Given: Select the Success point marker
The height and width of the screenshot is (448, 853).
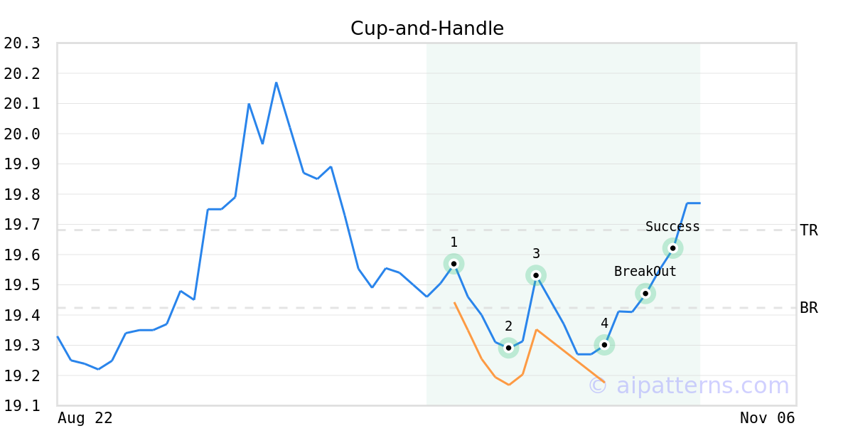Looking at the screenshot, I should (672, 248).
